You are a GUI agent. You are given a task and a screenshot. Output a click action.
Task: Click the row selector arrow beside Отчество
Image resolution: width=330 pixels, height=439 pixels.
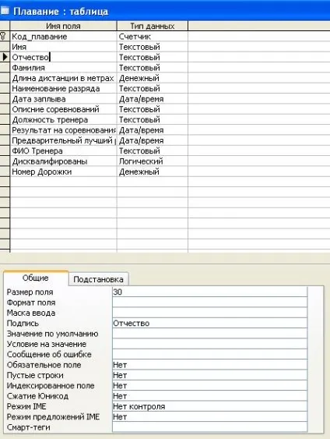[x=5, y=57]
